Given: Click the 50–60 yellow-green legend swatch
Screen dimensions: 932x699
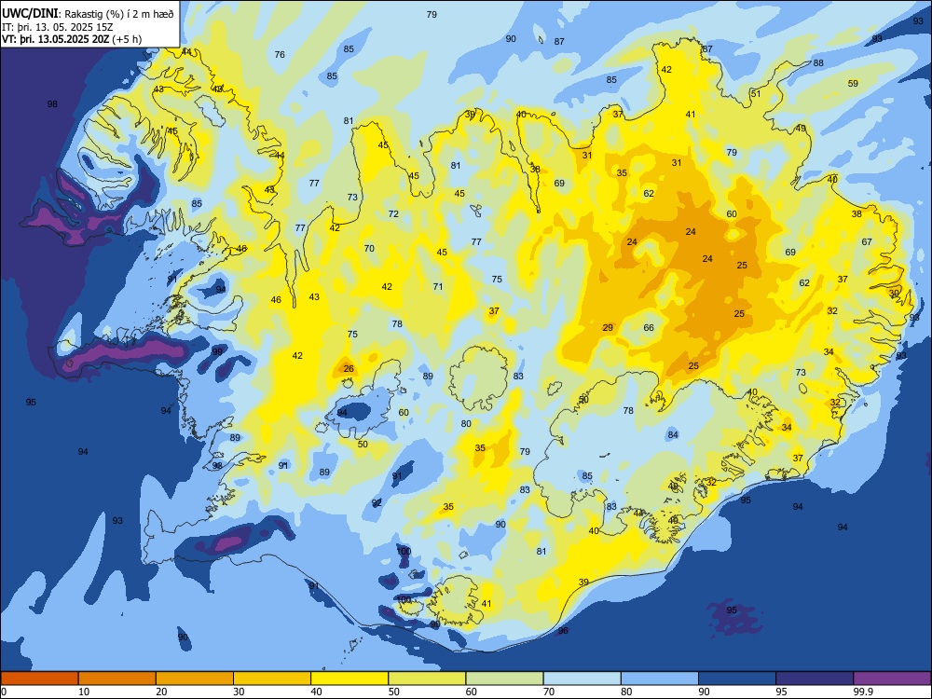Looking at the screenshot, I should click(427, 678).
